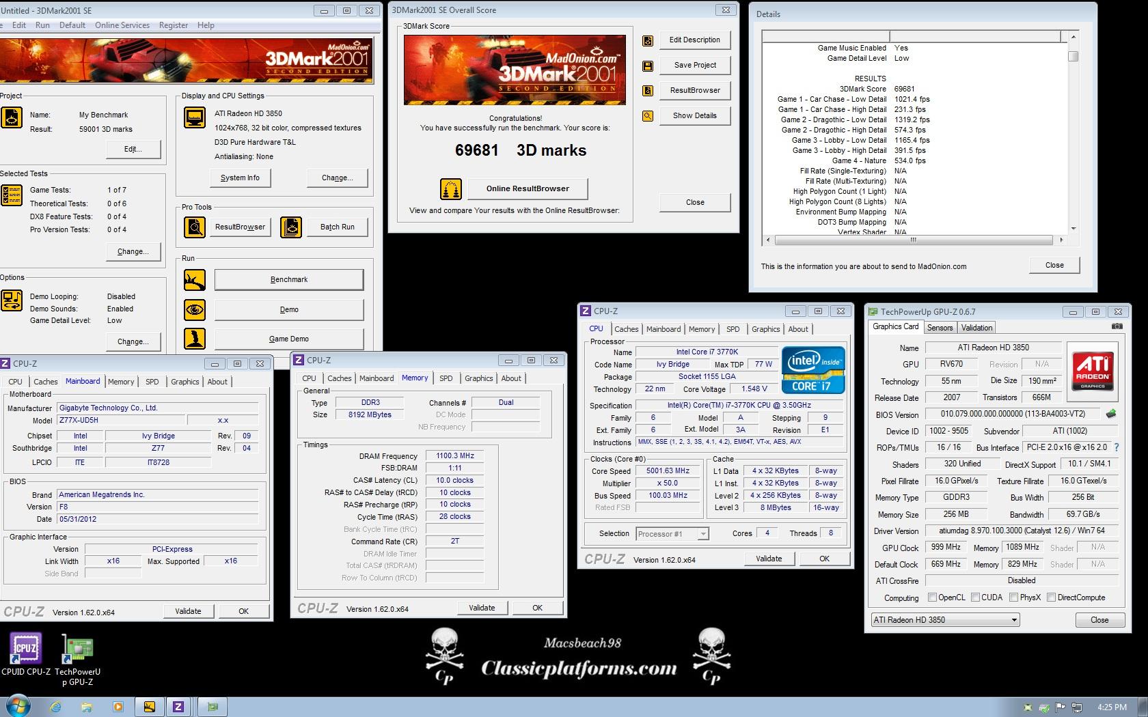
Task: Click the System Info button
Action: [240, 178]
